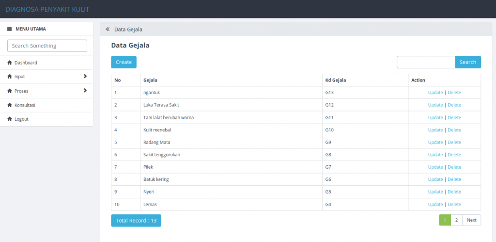Click the hamburger icon beside MENU UTAMA

pos(10,29)
